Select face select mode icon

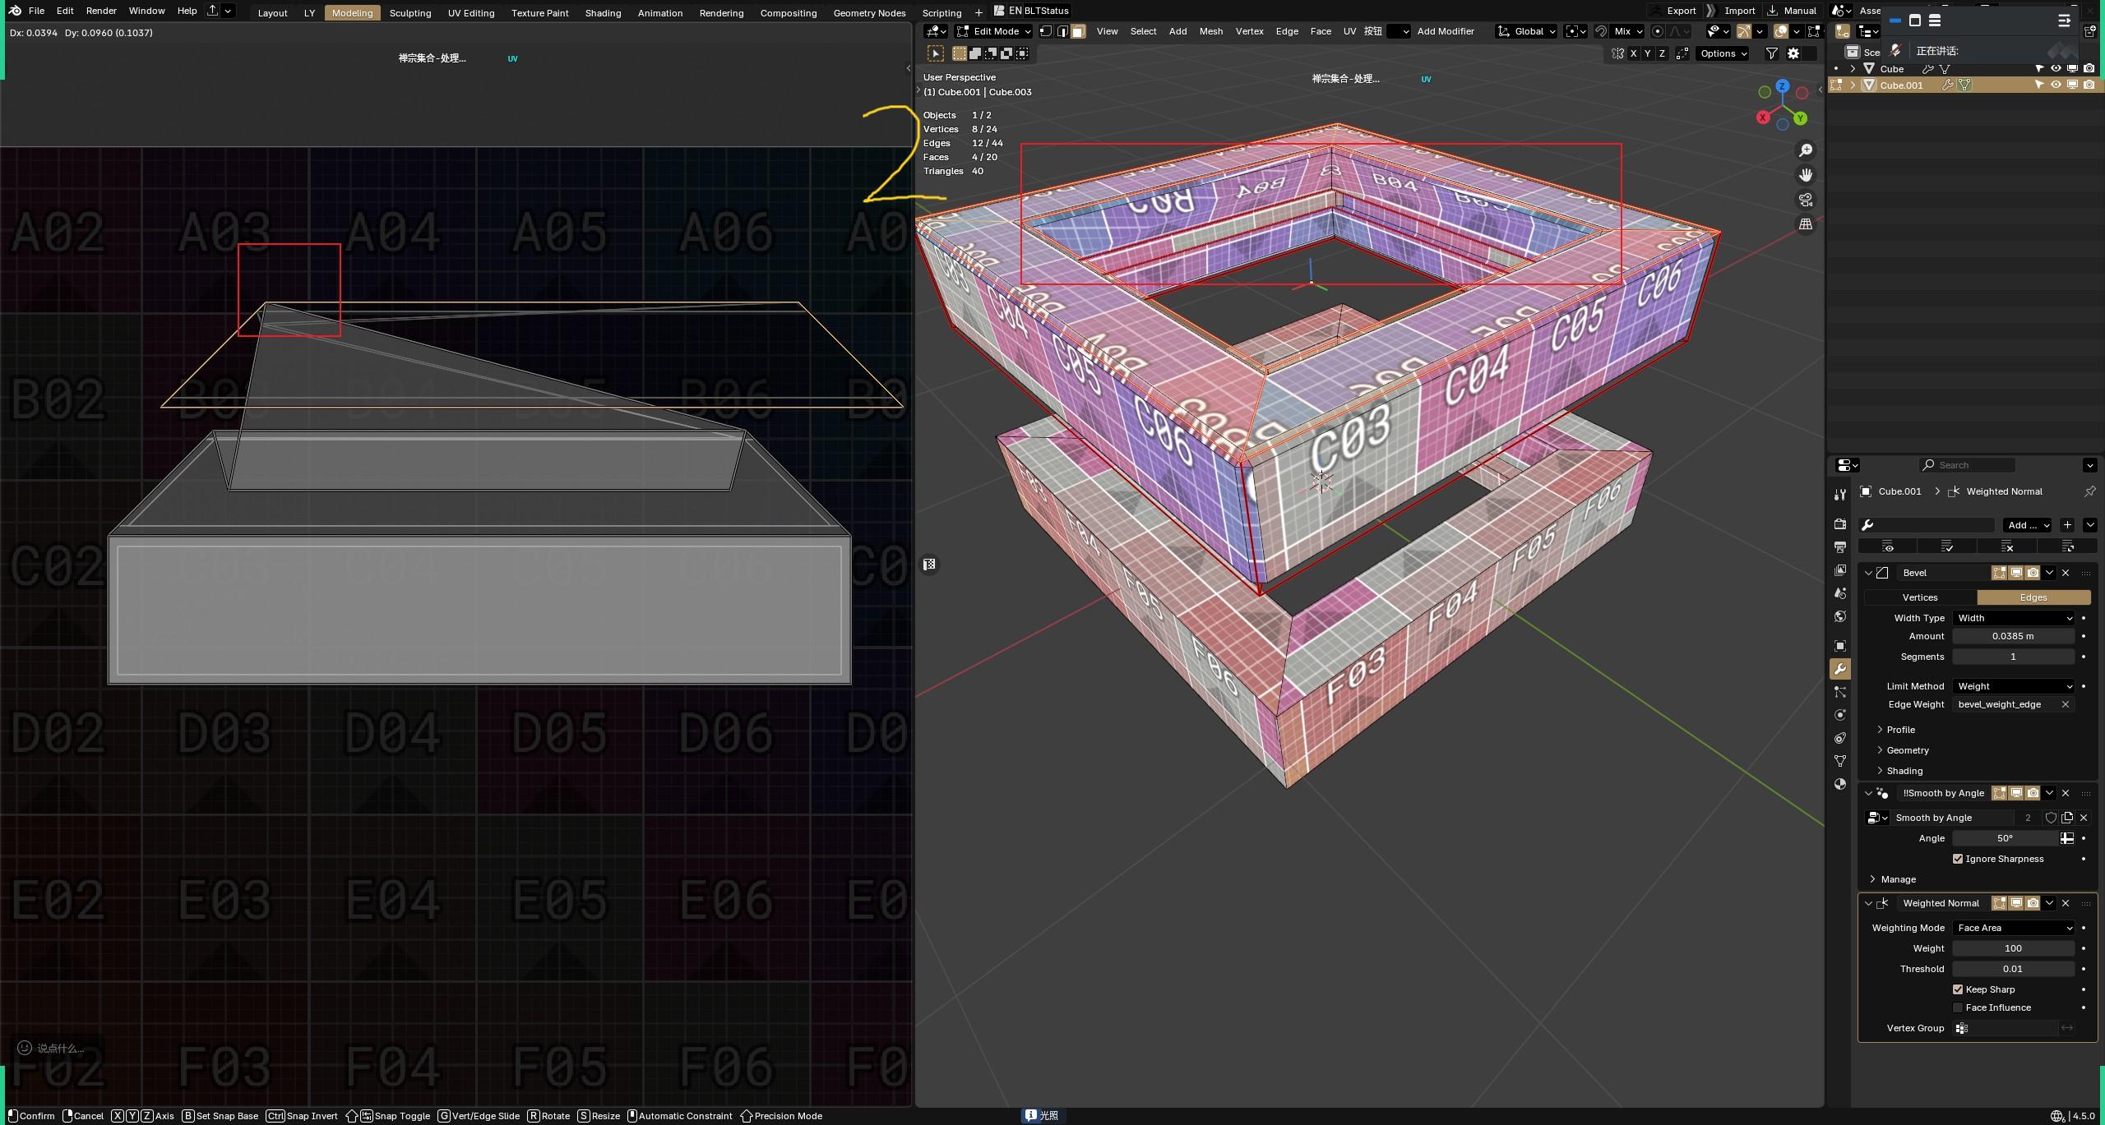pos(1078,31)
